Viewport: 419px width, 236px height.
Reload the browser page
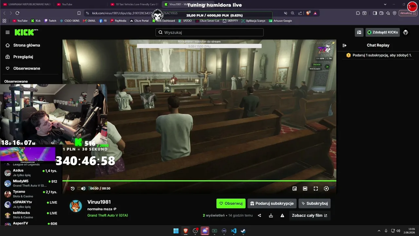pos(17,13)
